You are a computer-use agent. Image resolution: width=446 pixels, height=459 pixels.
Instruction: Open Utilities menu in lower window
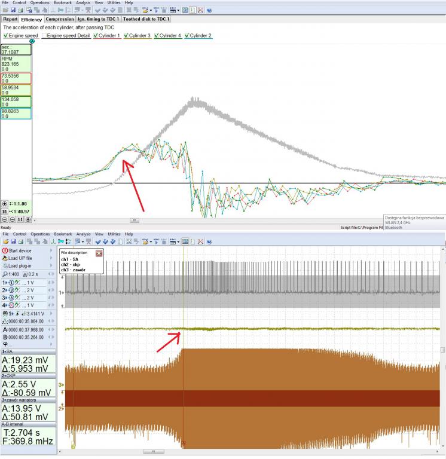pos(114,234)
